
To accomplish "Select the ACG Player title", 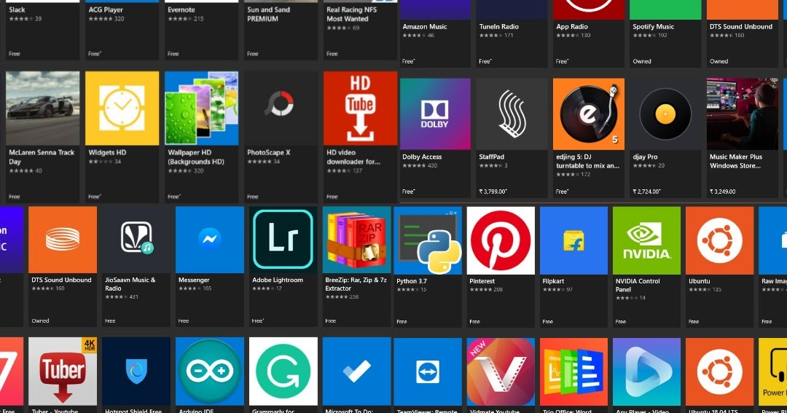I will coord(106,9).
